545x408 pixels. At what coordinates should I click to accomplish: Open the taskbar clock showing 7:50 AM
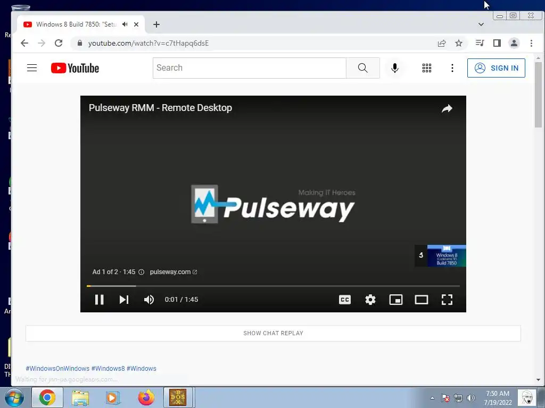coord(498,398)
